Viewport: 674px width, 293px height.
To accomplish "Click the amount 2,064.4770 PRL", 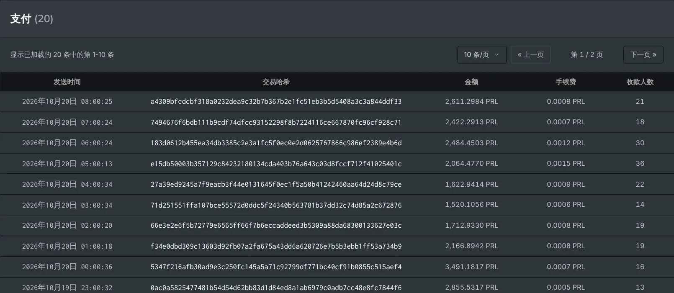I will point(471,164).
